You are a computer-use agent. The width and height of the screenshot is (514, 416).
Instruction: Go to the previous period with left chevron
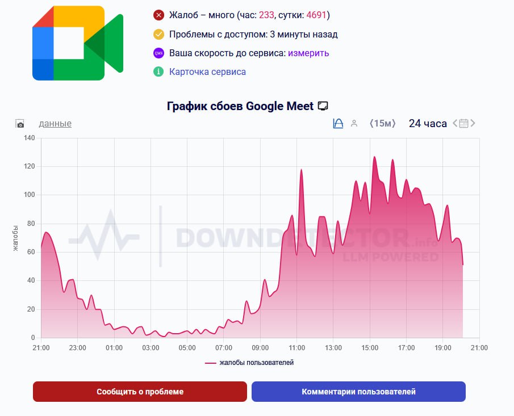tap(455, 124)
